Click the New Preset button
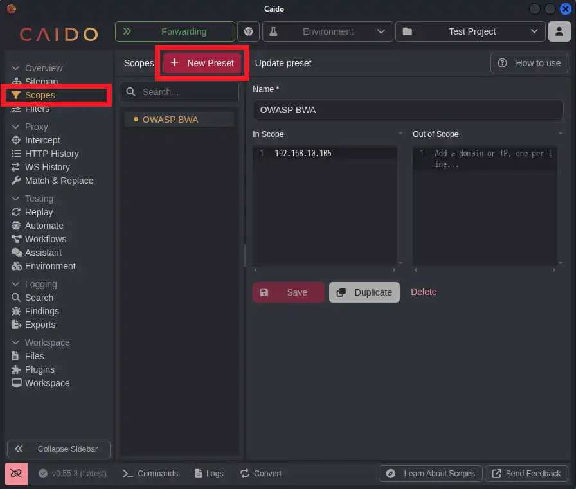The width and height of the screenshot is (576, 489). [x=203, y=63]
